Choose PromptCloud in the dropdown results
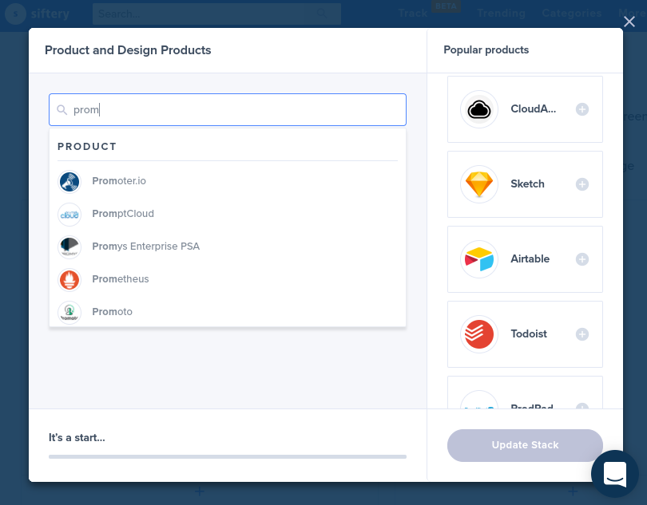This screenshot has height=505, width=647. click(123, 214)
